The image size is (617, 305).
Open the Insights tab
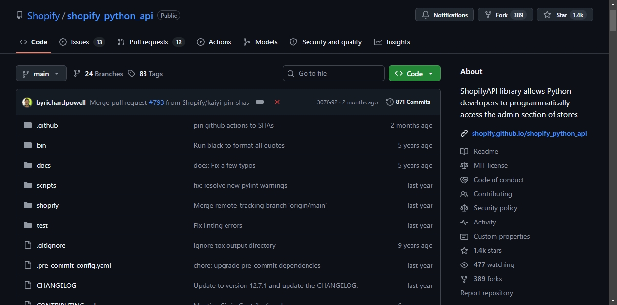point(392,42)
